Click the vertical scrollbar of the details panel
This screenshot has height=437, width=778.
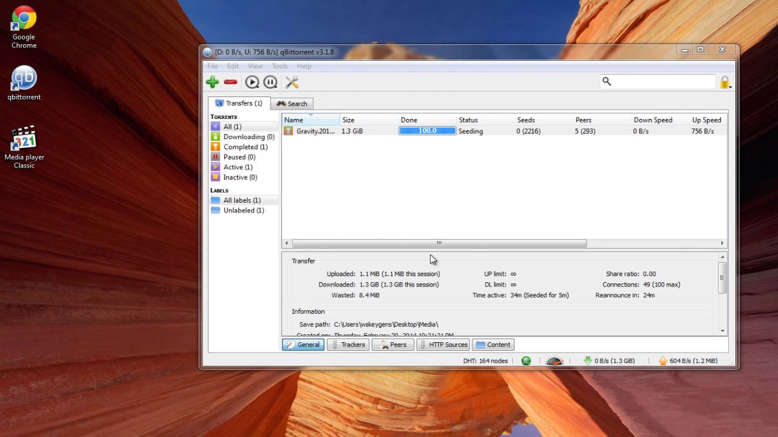[722, 278]
